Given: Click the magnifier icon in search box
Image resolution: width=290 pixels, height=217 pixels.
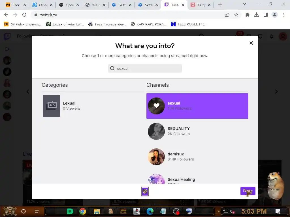Looking at the screenshot, I should (112, 68).
